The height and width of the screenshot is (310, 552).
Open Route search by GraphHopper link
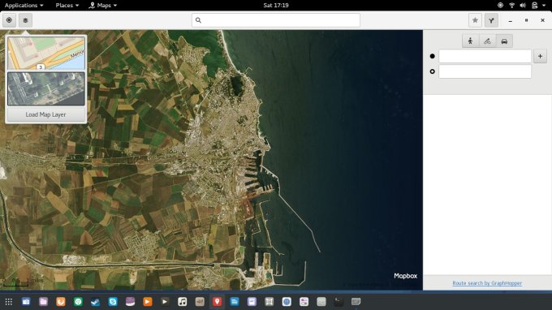(487, 283)
